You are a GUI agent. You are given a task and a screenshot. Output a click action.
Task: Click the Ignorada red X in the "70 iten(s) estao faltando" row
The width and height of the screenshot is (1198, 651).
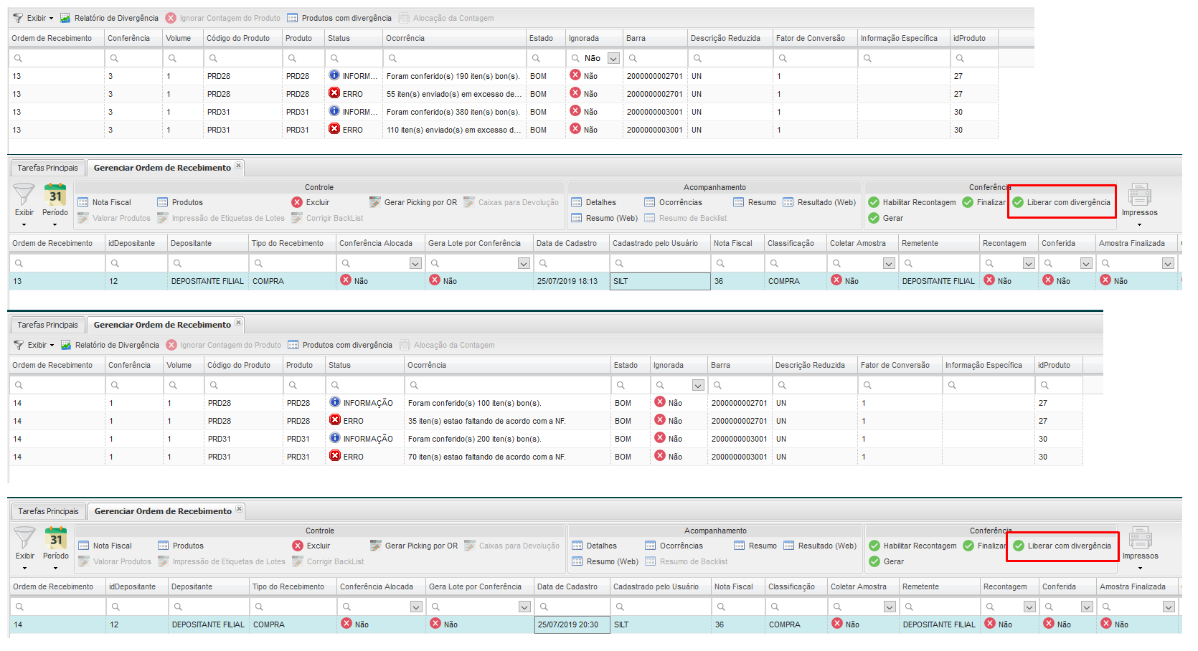tap(659, 456)
